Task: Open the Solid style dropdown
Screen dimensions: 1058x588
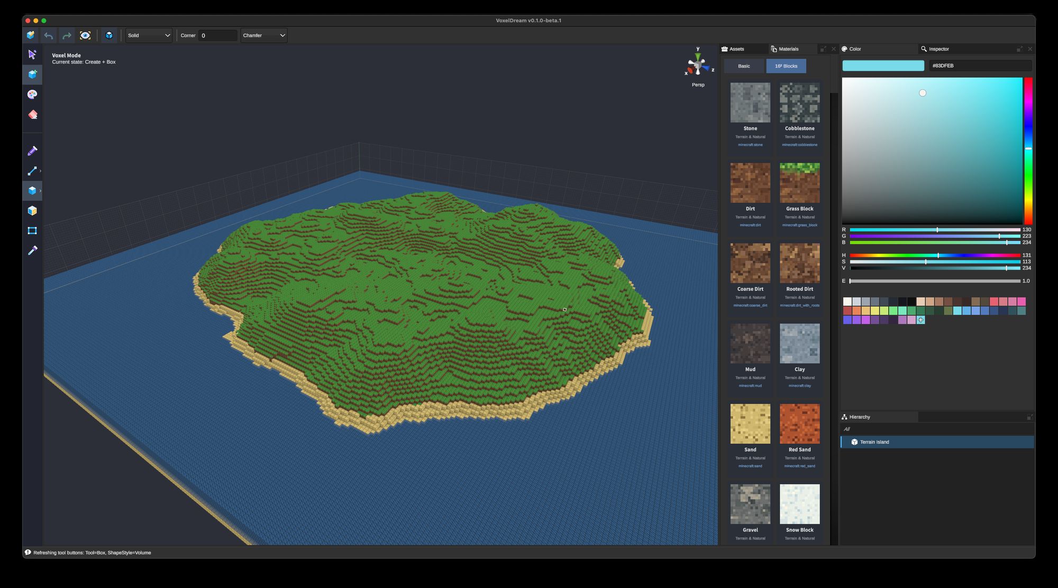Action: (149, 35)
